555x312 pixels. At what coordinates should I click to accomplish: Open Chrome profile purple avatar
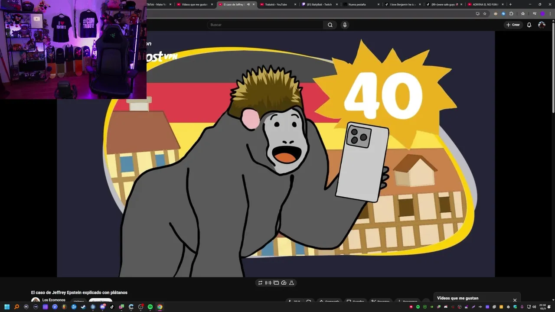click(x=542, y=13)
